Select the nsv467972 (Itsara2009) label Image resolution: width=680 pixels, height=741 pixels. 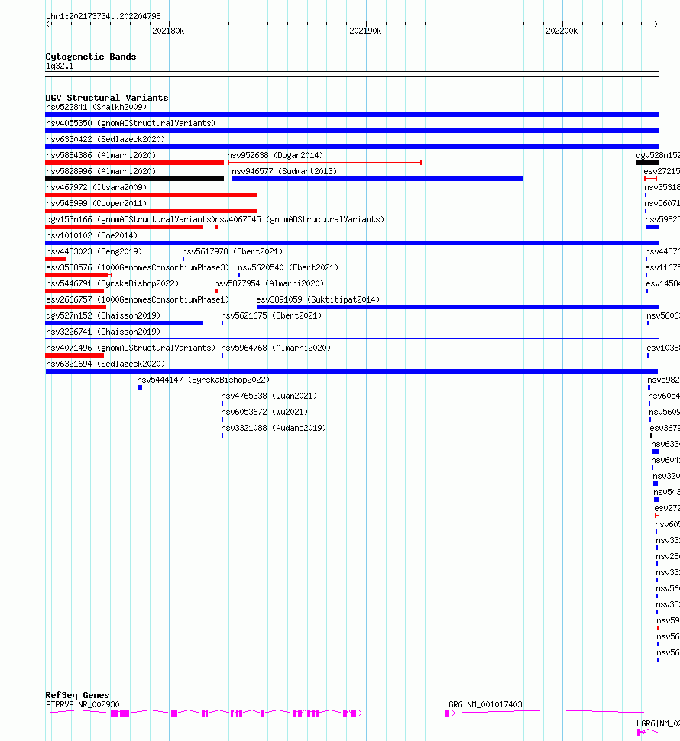coord(96,188)
